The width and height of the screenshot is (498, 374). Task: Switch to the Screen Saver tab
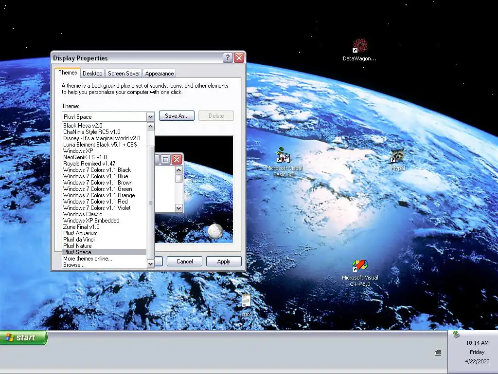pos(124,74)
